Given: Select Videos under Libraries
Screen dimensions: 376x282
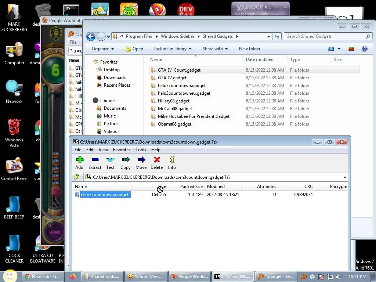Looking at the screenshot, I should click(110, 131).
